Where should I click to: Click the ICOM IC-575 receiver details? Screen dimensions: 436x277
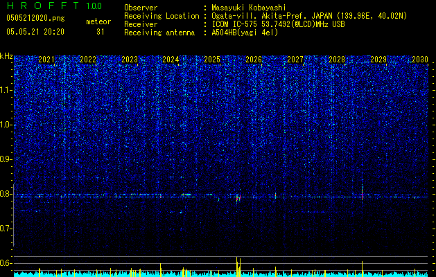(278, 24)
